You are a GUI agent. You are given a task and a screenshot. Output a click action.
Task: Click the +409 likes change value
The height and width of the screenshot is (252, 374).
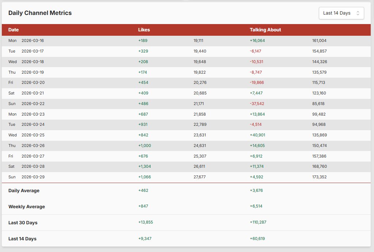(143, 93)
